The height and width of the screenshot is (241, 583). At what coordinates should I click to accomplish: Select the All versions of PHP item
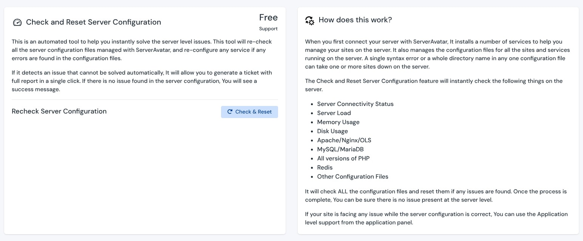pos(343,159)
